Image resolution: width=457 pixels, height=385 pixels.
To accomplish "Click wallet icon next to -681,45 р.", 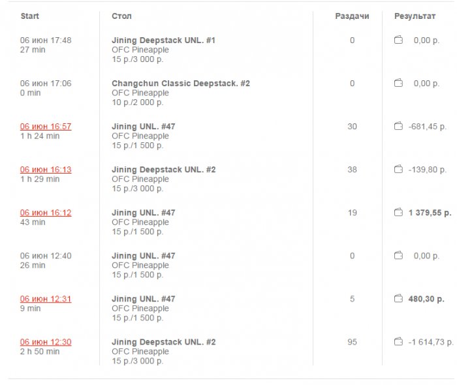I will tap(398, 127).
